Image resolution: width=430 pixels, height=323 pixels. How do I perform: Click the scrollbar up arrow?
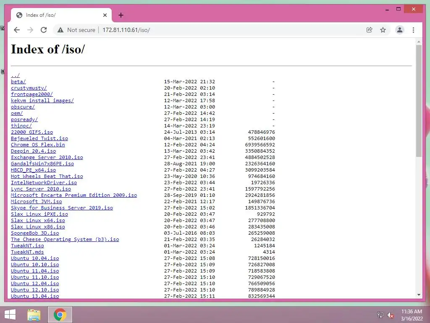(x=419, y=42)
